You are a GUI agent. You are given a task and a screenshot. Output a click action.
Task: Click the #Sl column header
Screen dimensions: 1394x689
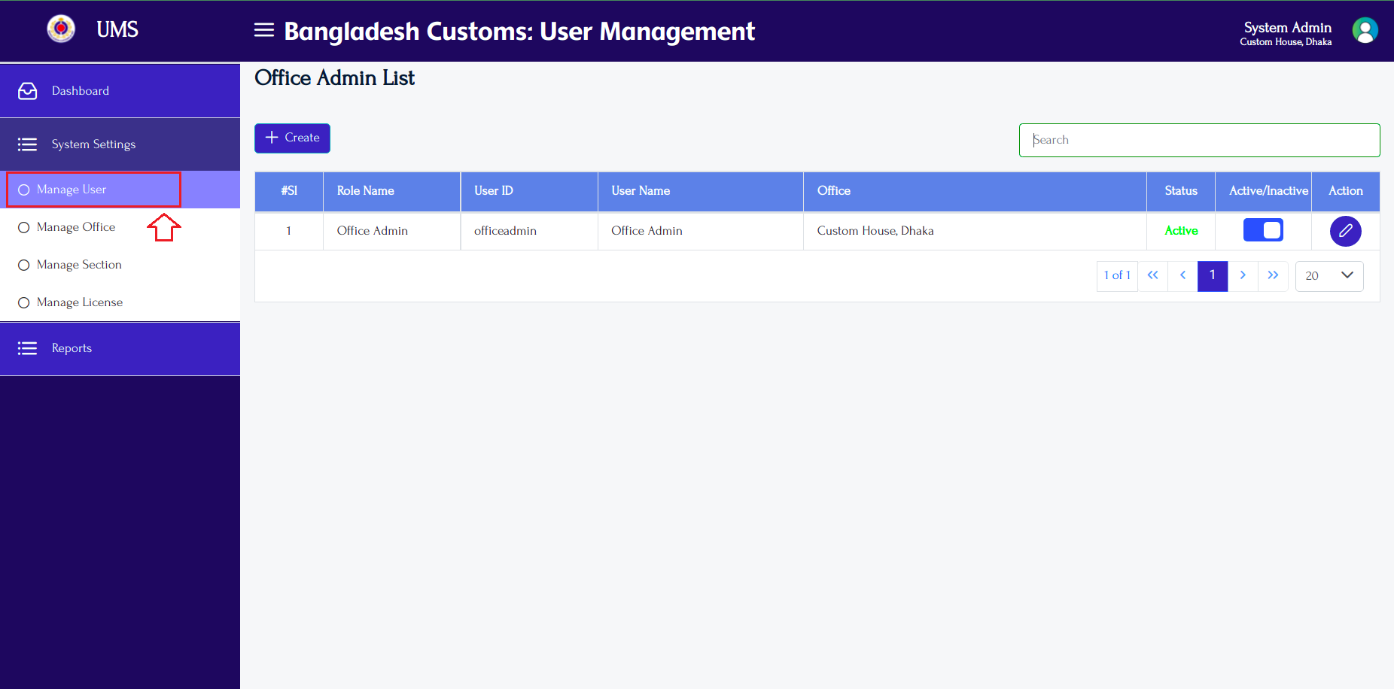(289, 191)
